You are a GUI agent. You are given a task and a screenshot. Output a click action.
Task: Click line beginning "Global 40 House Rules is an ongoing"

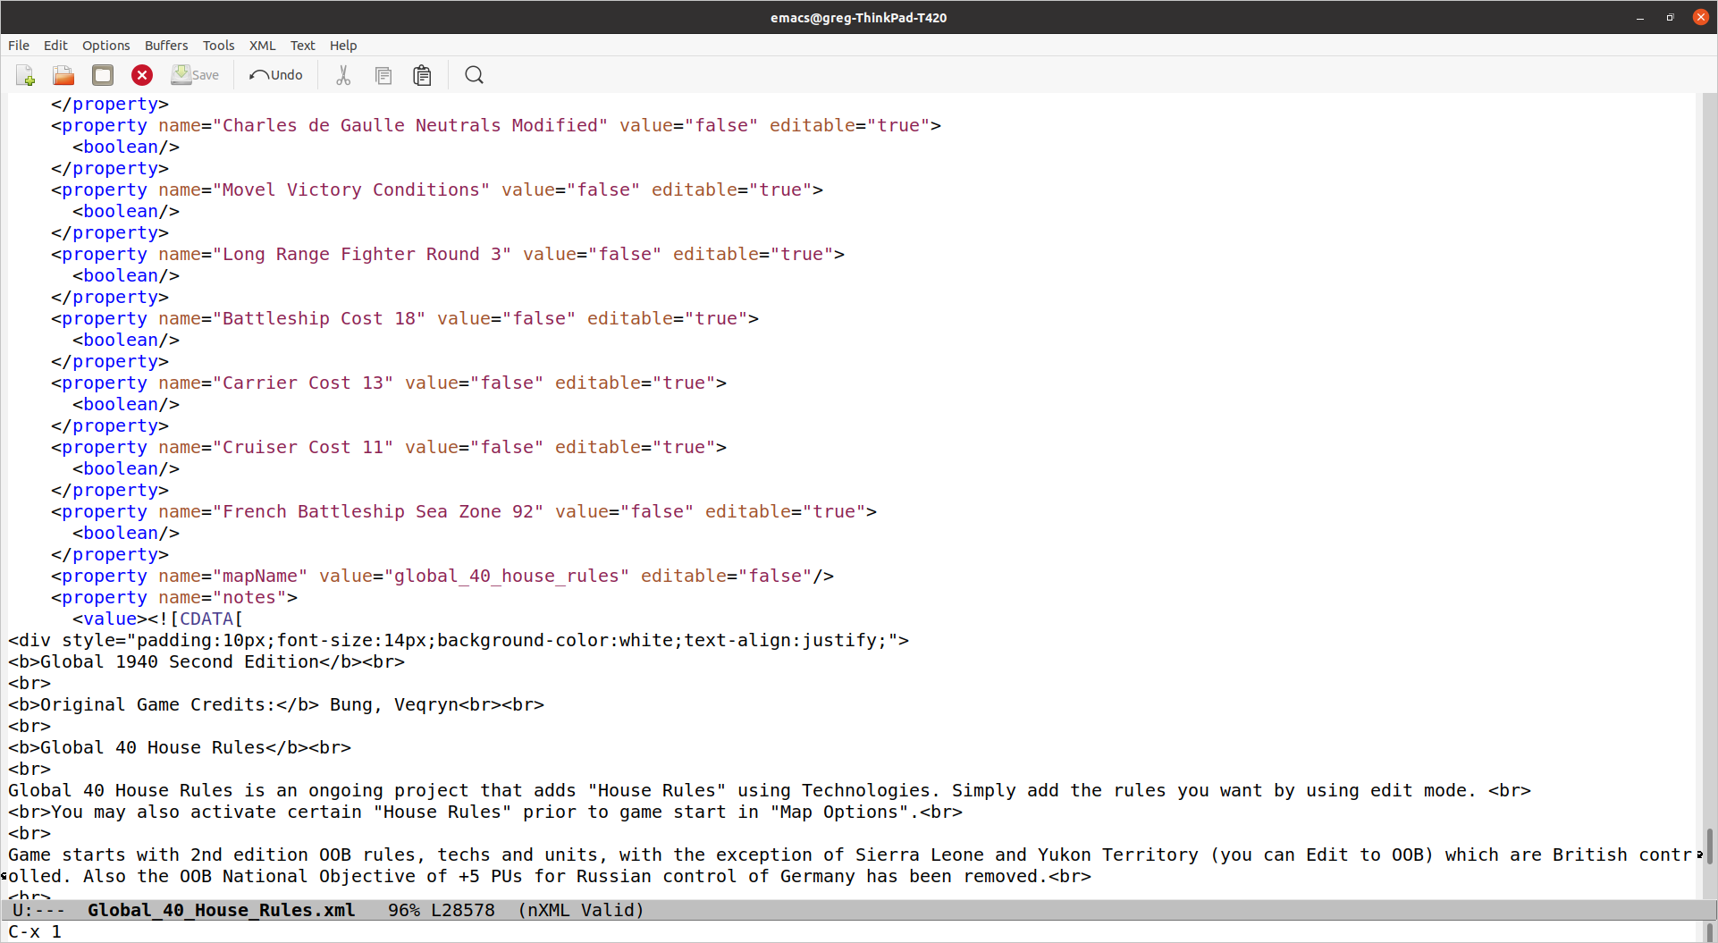tap(770, 790)
